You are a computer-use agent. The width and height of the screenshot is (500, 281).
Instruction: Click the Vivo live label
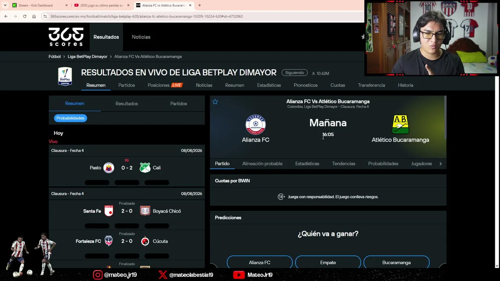point(53,142)
